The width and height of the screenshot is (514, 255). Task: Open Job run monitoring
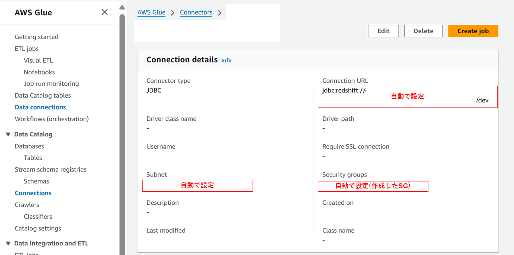tap(51, 83)
